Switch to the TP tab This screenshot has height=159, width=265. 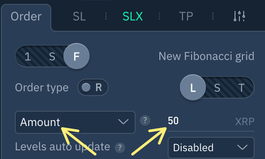tap(186, 17)
